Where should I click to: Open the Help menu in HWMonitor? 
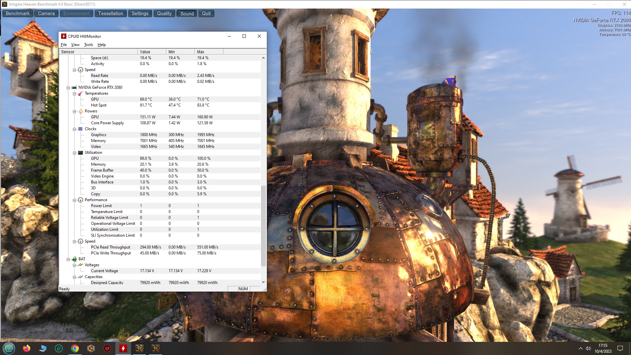[x=102, y=45]
